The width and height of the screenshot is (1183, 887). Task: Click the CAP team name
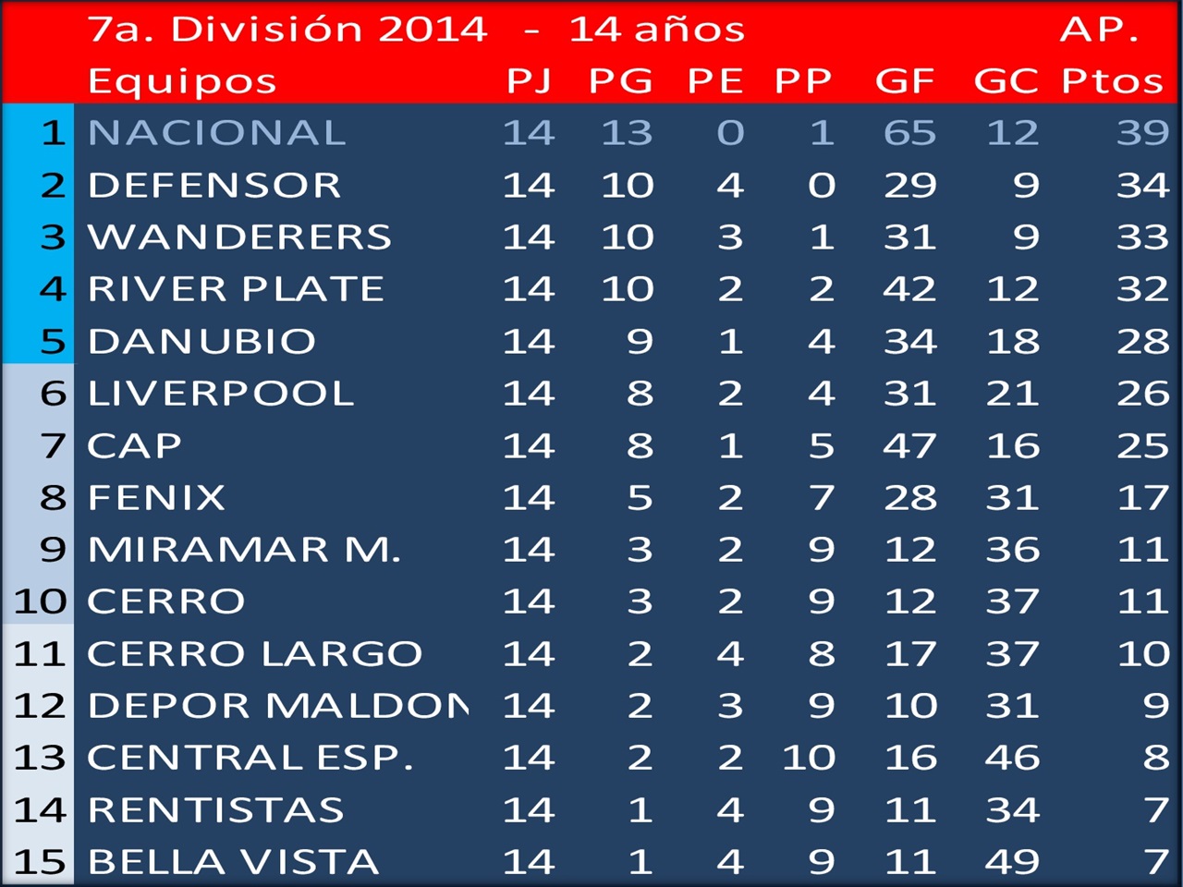134,446
